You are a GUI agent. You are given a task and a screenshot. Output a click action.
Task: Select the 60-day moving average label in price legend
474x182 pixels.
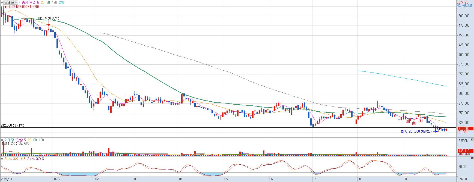click(x=48, y=2)
